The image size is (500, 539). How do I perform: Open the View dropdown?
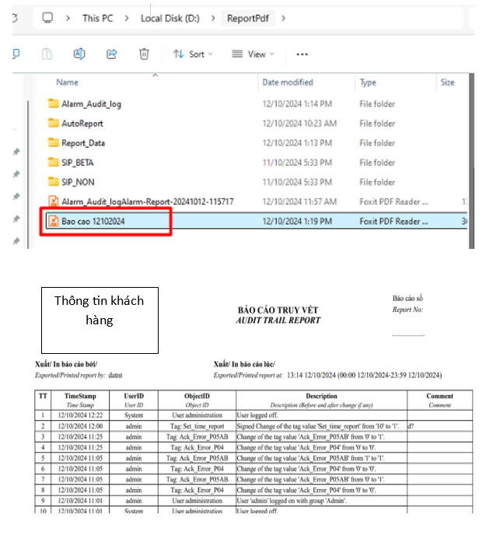pos(253,54)
